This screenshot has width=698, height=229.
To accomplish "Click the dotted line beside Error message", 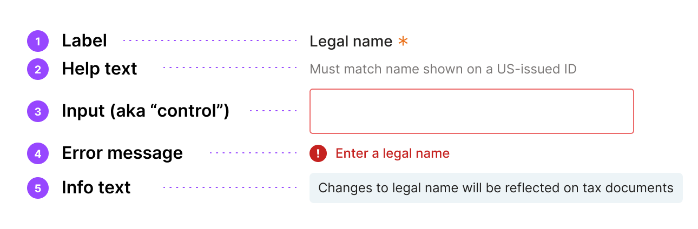I will click(253, 153).
